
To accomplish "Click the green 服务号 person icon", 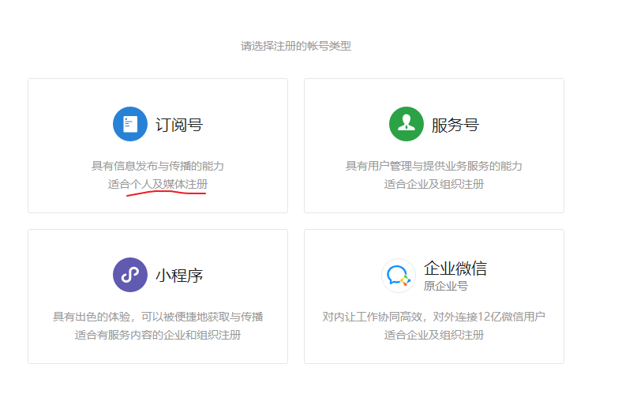I will pyautogui.click(x=406, y=124).
